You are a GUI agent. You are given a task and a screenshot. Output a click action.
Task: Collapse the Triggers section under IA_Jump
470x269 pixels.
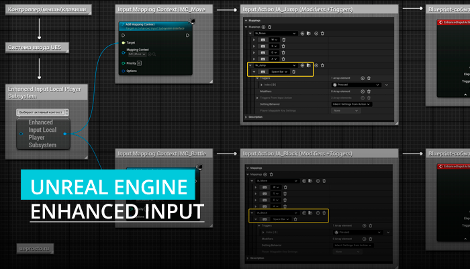[257, 78]
